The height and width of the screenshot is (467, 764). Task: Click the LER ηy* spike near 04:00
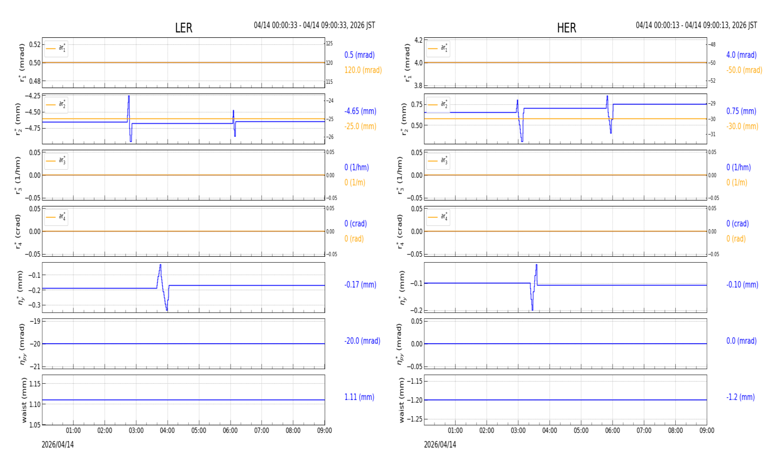click(163, 287)
